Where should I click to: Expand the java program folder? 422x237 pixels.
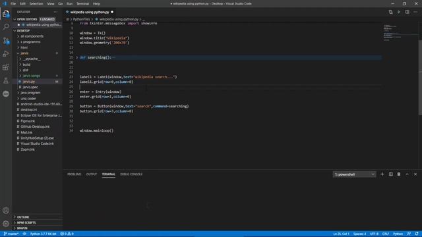coord(30,93)
